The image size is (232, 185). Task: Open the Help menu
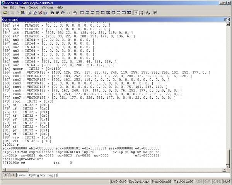coord(60,7)
